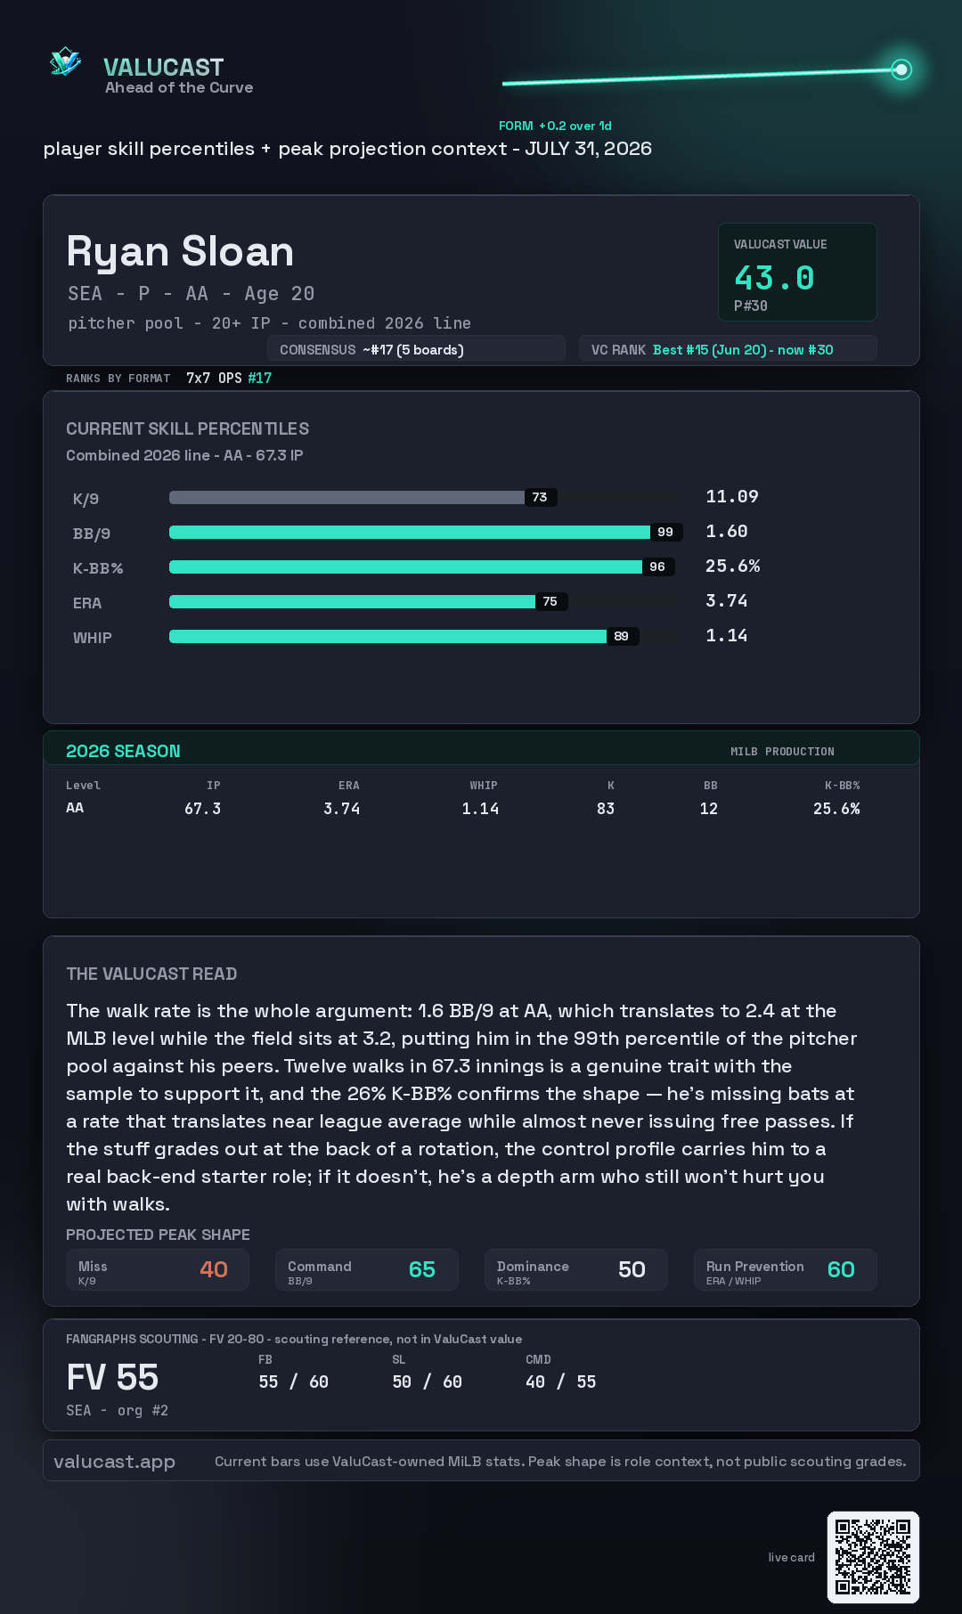
Task: Click the Miss K/9 40 grade chip
Action: (157, 1269)
